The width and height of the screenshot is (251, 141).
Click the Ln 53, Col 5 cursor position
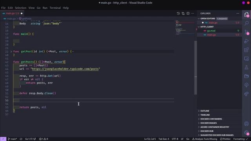pos(150,139)
